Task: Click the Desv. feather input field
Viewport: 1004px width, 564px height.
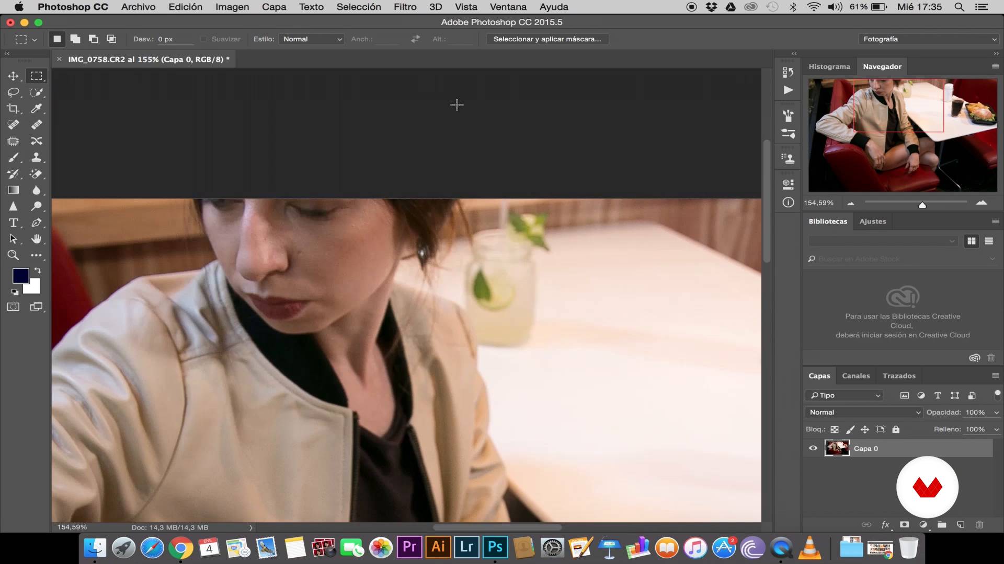Action: 175,39
